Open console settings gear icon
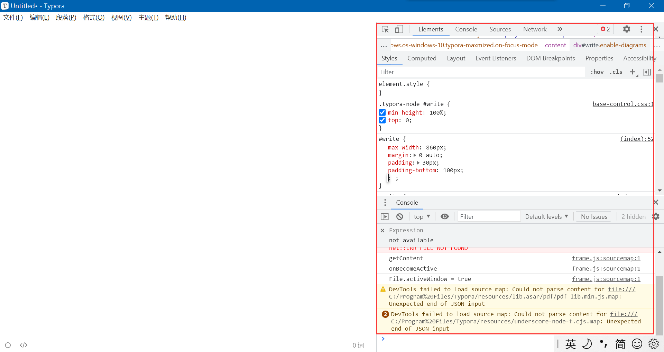Screen dimensions: 664x352 656,217
